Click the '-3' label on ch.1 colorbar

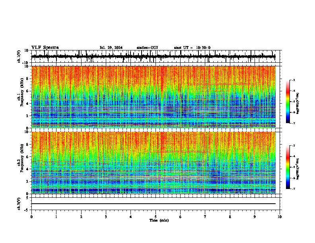(293, 80)
